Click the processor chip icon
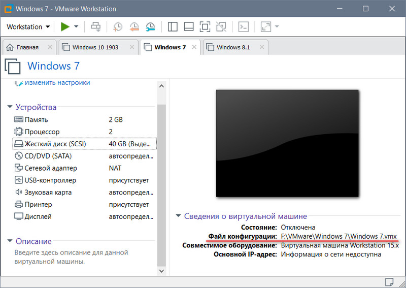The height and width of the screenshot is (288, 406). pyautogui.click(x=19, y=132)
